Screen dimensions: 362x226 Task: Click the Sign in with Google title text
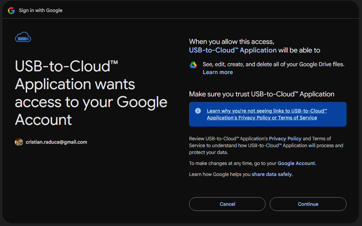click(40, 10)
